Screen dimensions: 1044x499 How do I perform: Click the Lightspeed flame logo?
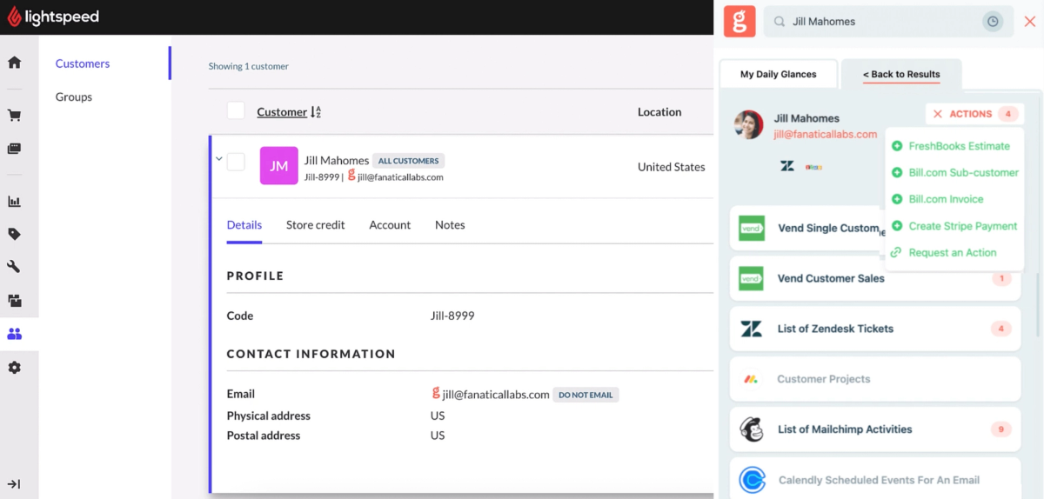pos(14,17)
